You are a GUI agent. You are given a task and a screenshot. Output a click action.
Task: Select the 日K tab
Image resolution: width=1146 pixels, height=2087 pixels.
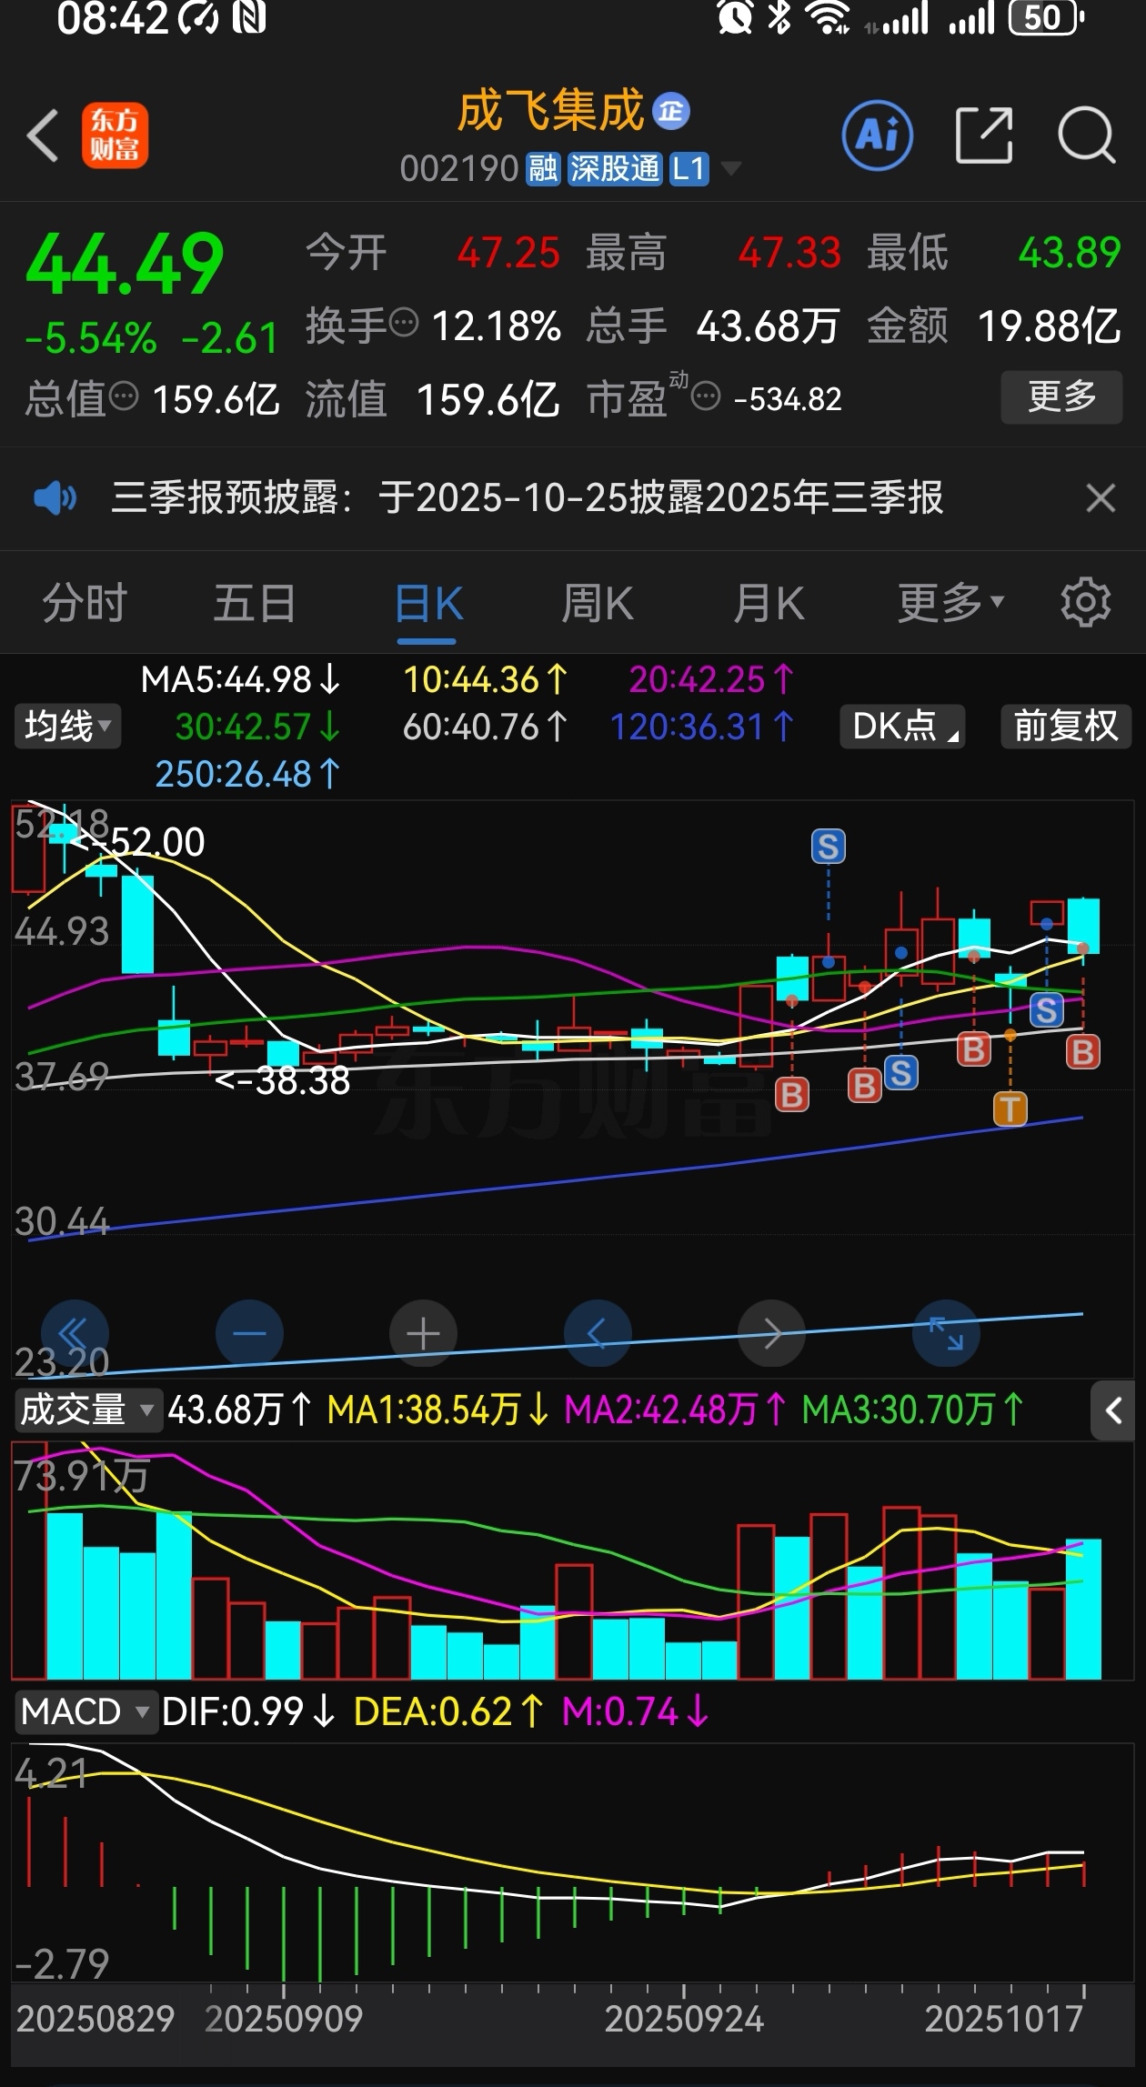(428, 603)
